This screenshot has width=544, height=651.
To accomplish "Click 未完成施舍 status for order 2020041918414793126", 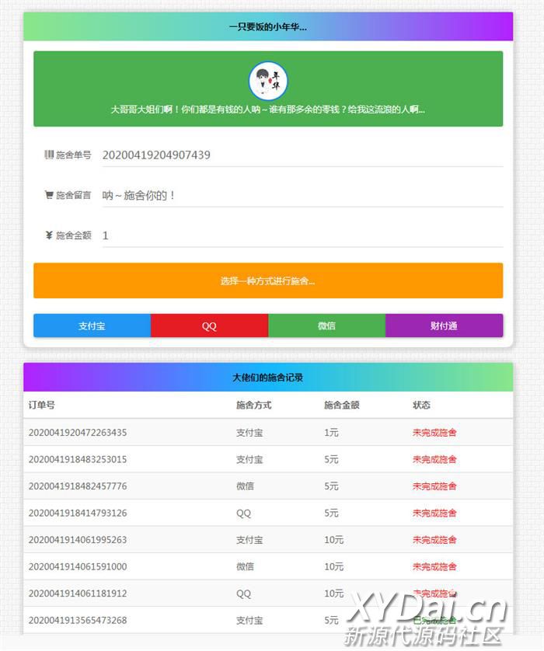I will click(434, 513).
